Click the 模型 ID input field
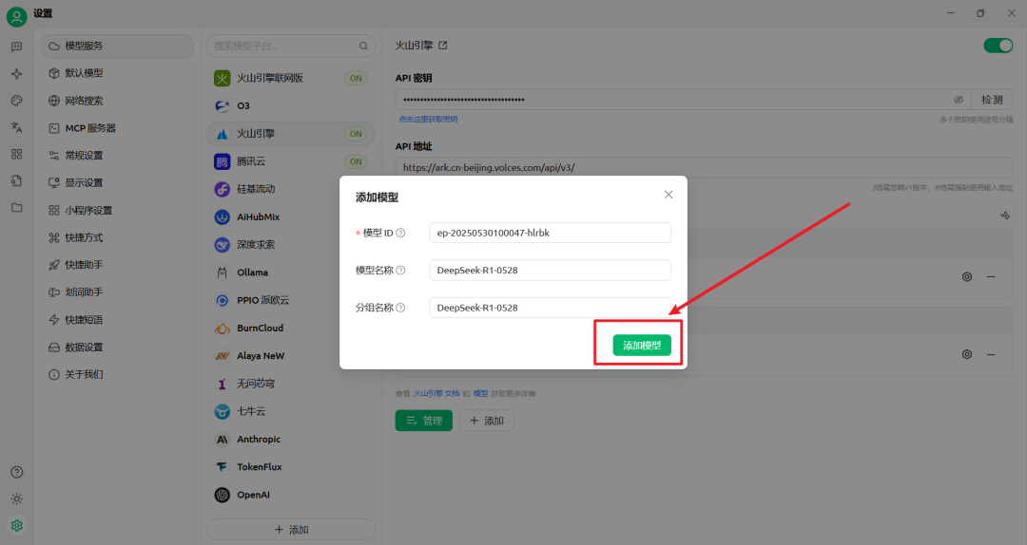1027x545 pixels. (551, 233)
